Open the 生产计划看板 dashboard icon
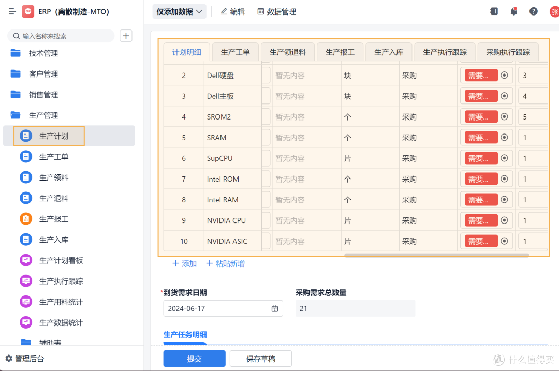The image size is (559, 371). coord(26,260)
